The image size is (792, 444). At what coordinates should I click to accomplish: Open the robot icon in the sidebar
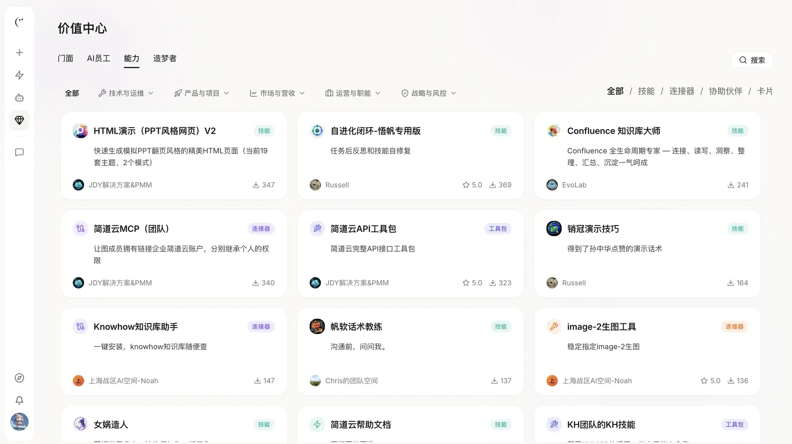pyautogui.click(x=19, y=98)
